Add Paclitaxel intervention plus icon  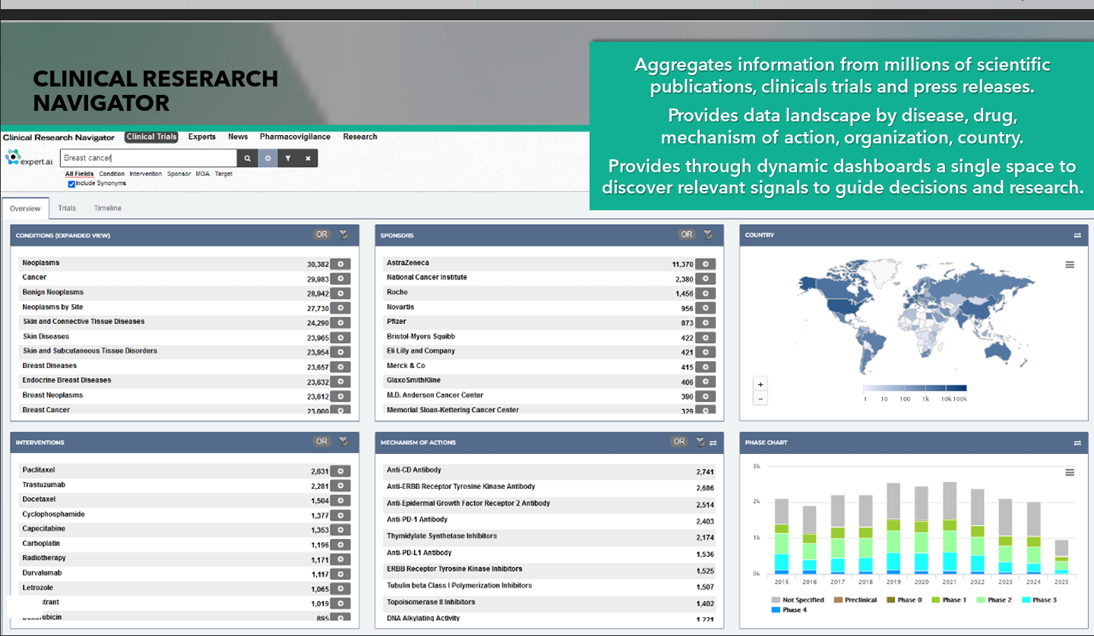(x=340, y=471)
